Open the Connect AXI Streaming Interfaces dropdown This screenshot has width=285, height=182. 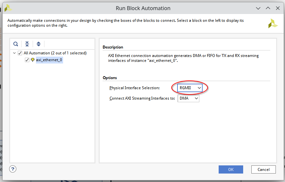click(x=188, y=98)
